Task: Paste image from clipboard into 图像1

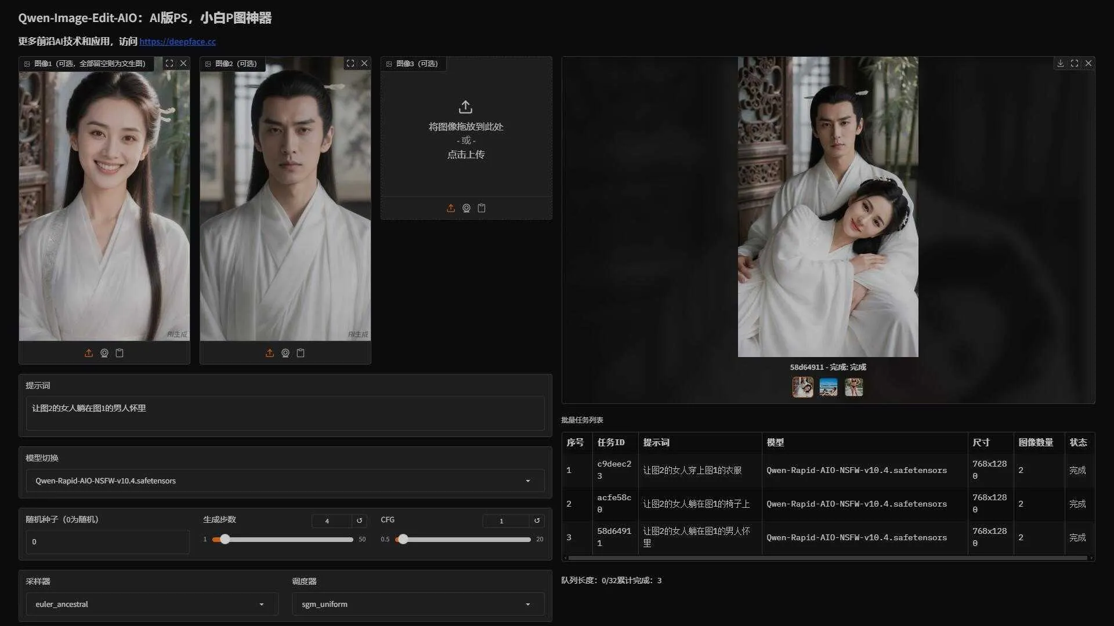Action: pos(120,352)
